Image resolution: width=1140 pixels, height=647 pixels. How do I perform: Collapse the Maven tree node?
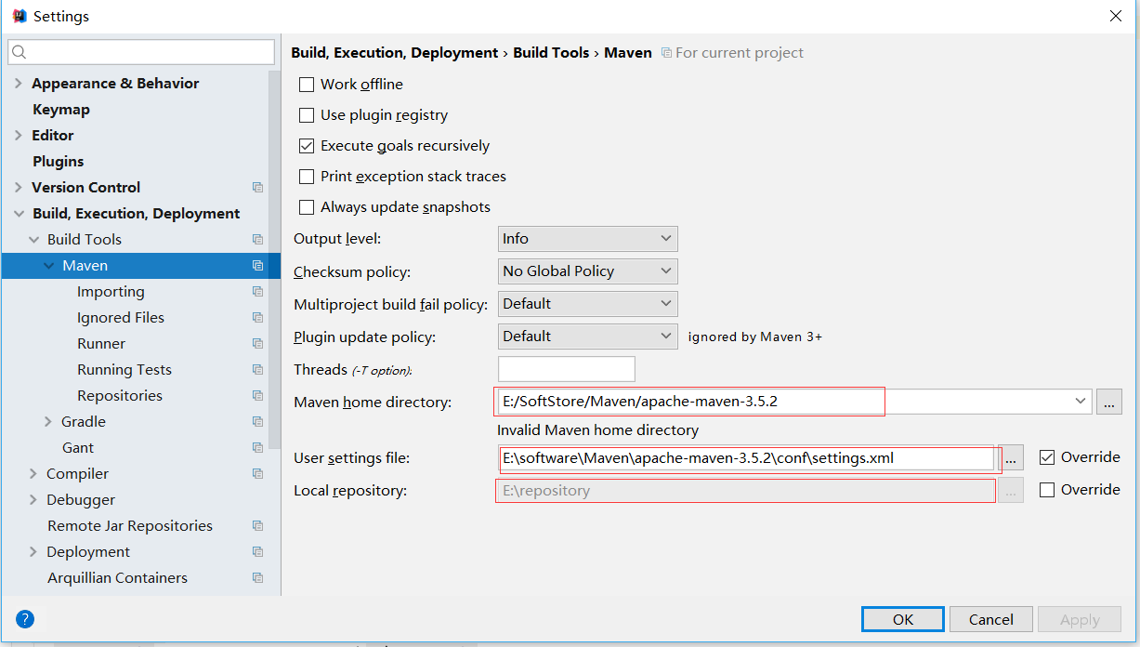tap(48, 266)
